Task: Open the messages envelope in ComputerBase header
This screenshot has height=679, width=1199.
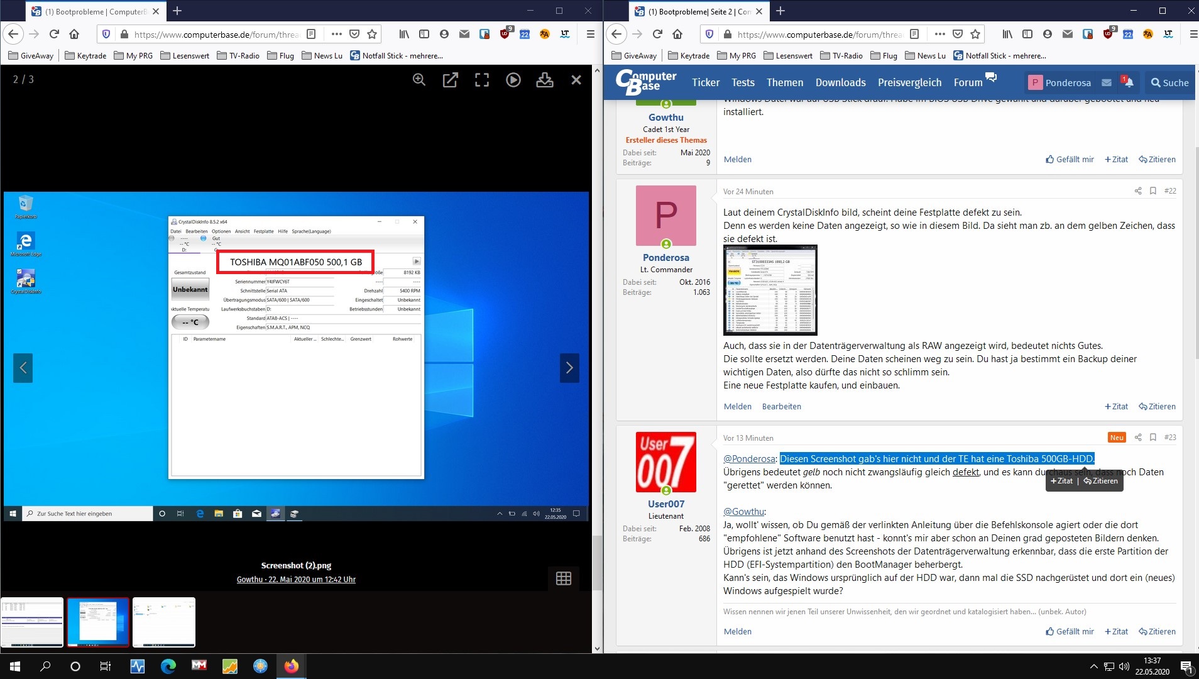Action: tap(1107, 82)
